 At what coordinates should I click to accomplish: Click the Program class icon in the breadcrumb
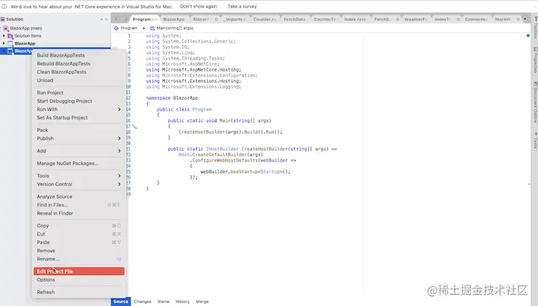click(x=116, y=28)
